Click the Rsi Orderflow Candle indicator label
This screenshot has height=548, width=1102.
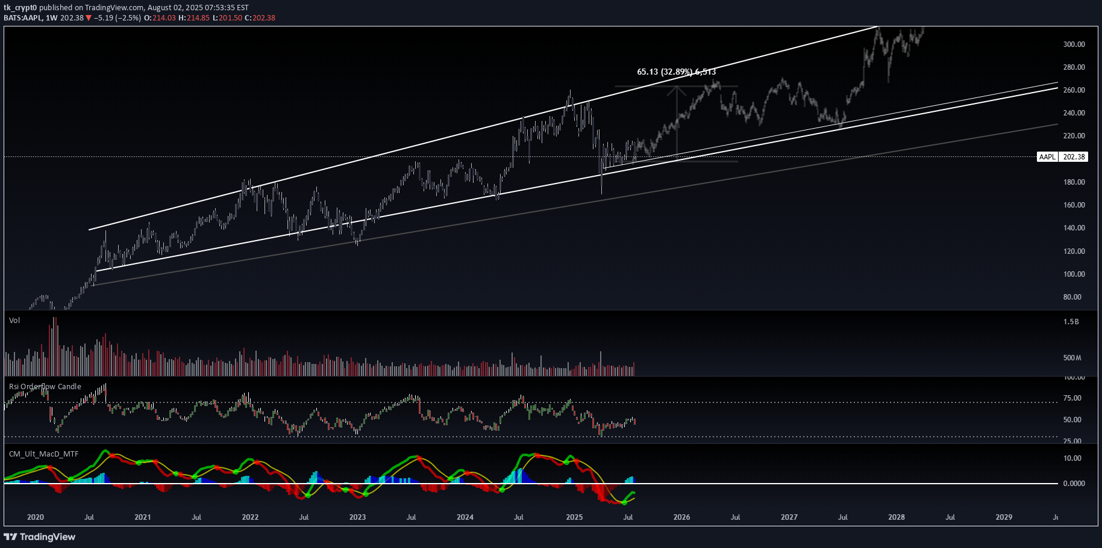(x=45, y=387)
